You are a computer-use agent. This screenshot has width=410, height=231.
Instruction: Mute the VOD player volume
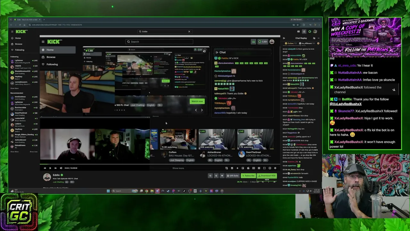[61, 168]
